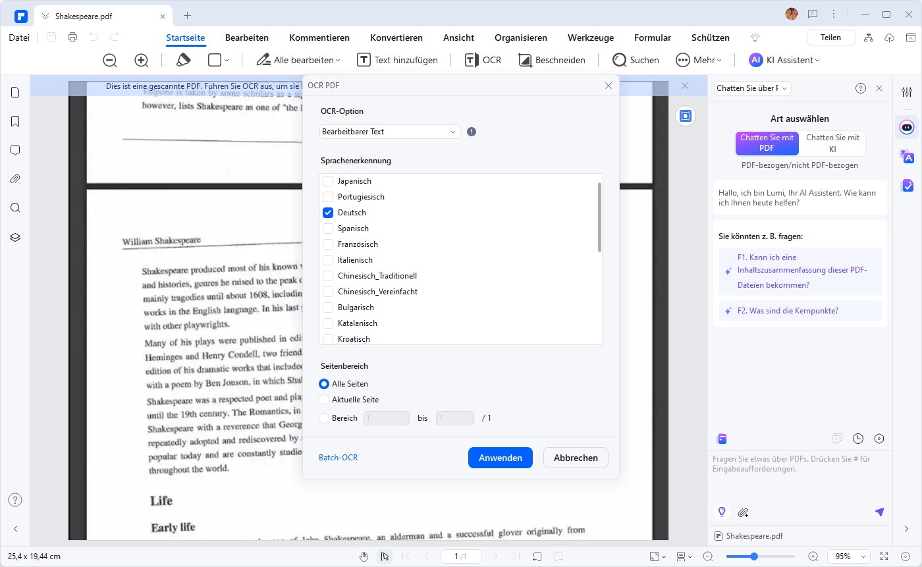922x567 pixels.
Task: Check the Französisch language checkbox
Action: tap(328, 244)
